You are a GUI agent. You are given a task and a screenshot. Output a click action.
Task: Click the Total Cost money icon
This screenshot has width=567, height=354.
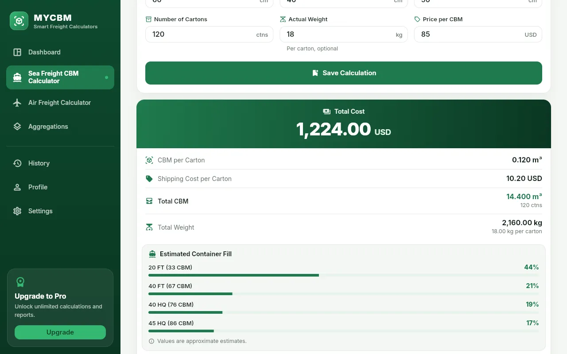click(326, 112)
